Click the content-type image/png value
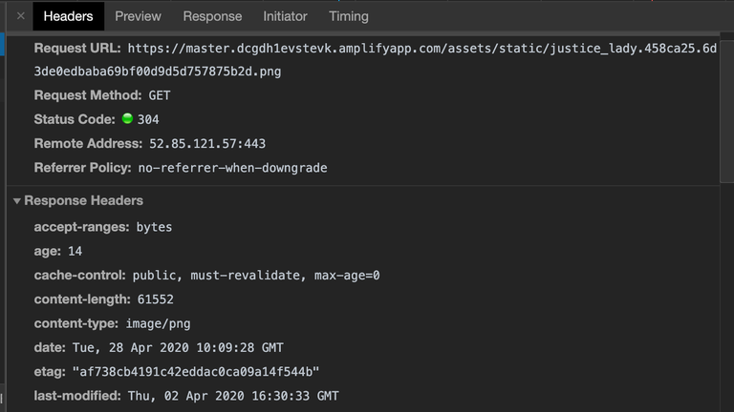The image size is (734, 412). pyautogui.click(x=158, y=323)
